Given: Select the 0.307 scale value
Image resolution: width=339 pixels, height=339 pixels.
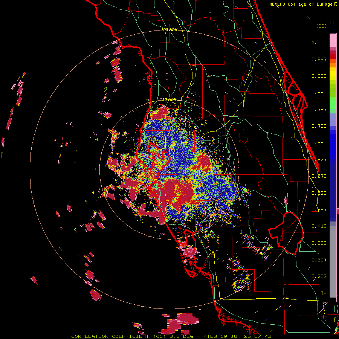Looking at the screenshot, I should pyautogui.click(x=319, y=260).
